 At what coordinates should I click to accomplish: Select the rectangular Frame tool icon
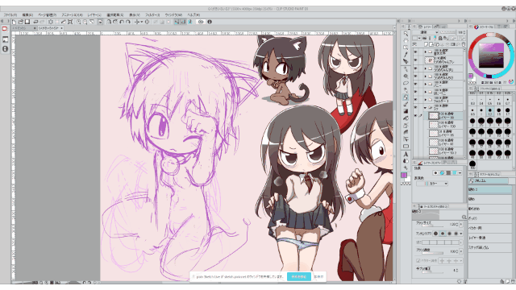click(406, 147)
